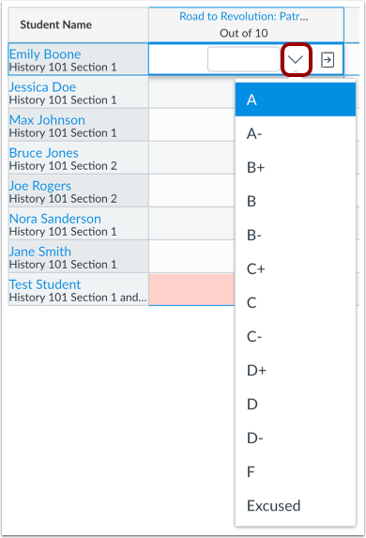Collapse the letter grade dropdown chevron
This screenshot has height=538, width=366.
[x=296, y=60]
